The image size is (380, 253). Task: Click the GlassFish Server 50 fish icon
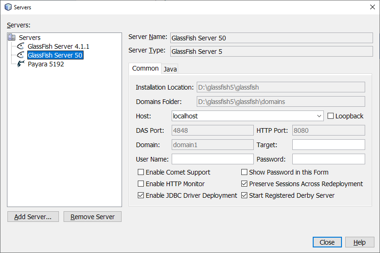point(21,55)
